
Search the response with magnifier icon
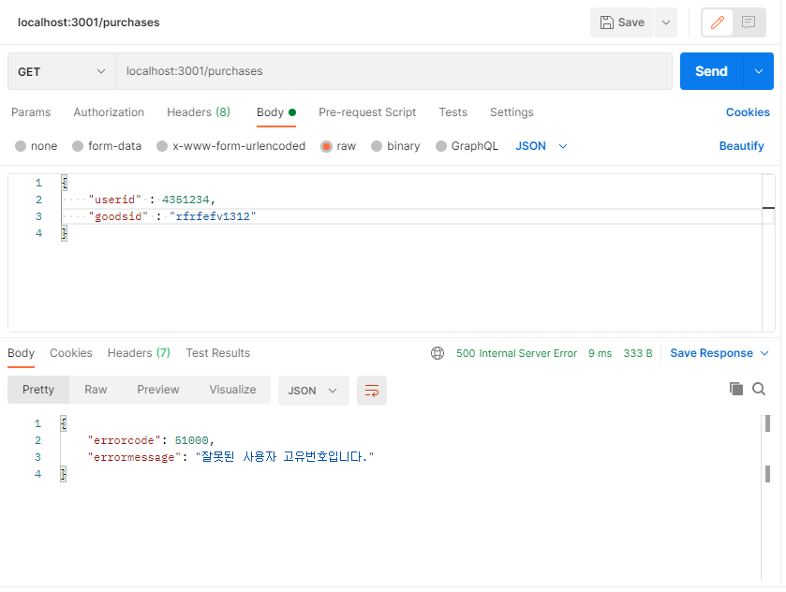pos(759,389)
